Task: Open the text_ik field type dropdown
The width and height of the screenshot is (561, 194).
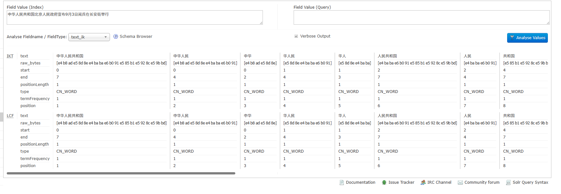Action: click(89, 37)
